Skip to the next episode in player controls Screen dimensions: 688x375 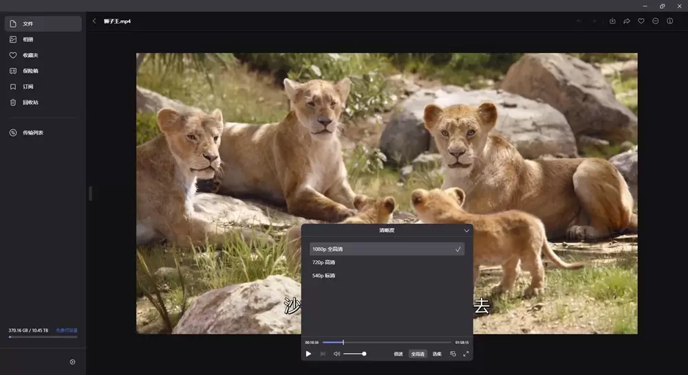coord(323,354)
